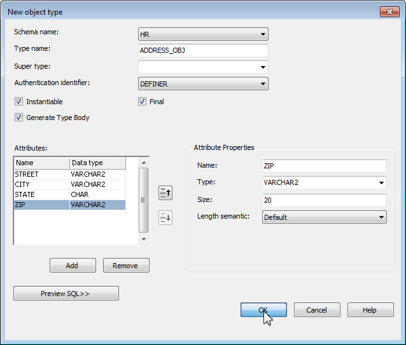Open the Length semantic dropdown
Screen dimensions: 406x345
[x=324, y=217]
